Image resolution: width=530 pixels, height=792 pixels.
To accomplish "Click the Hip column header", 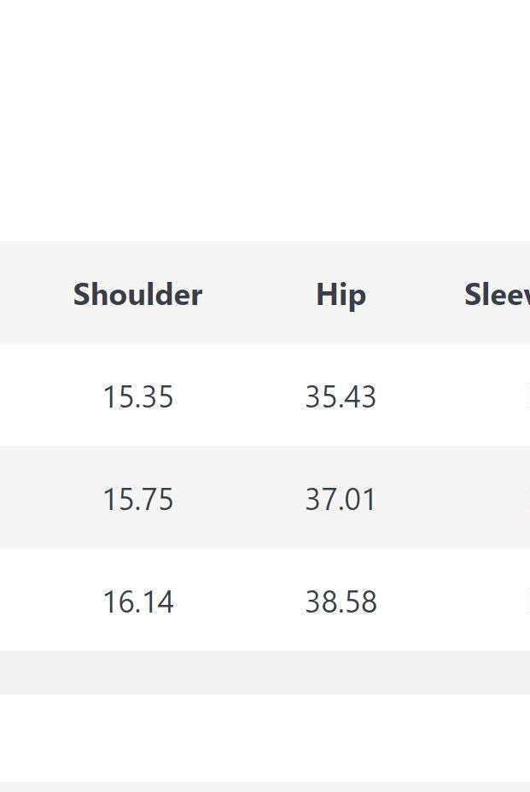I will (x=341, y=295).
